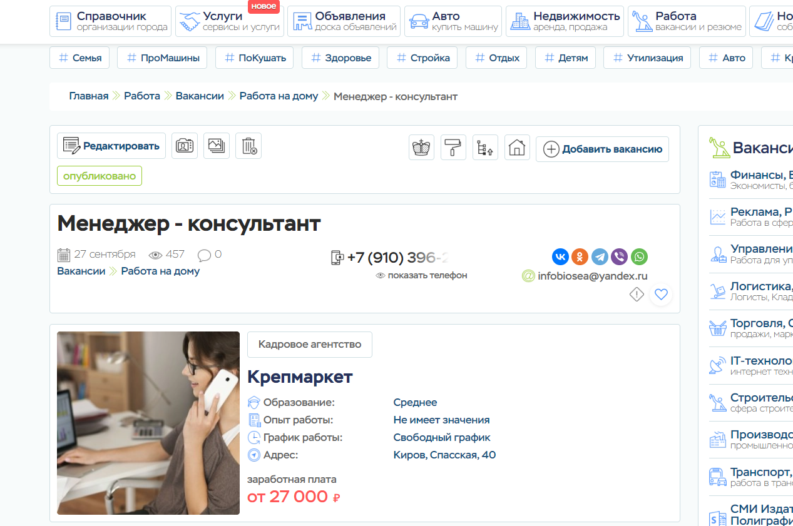Follow "Работа на дому" breadcrumb link
Image resolution: width=793 pixels, height=526 pixels.
[279, 96]
